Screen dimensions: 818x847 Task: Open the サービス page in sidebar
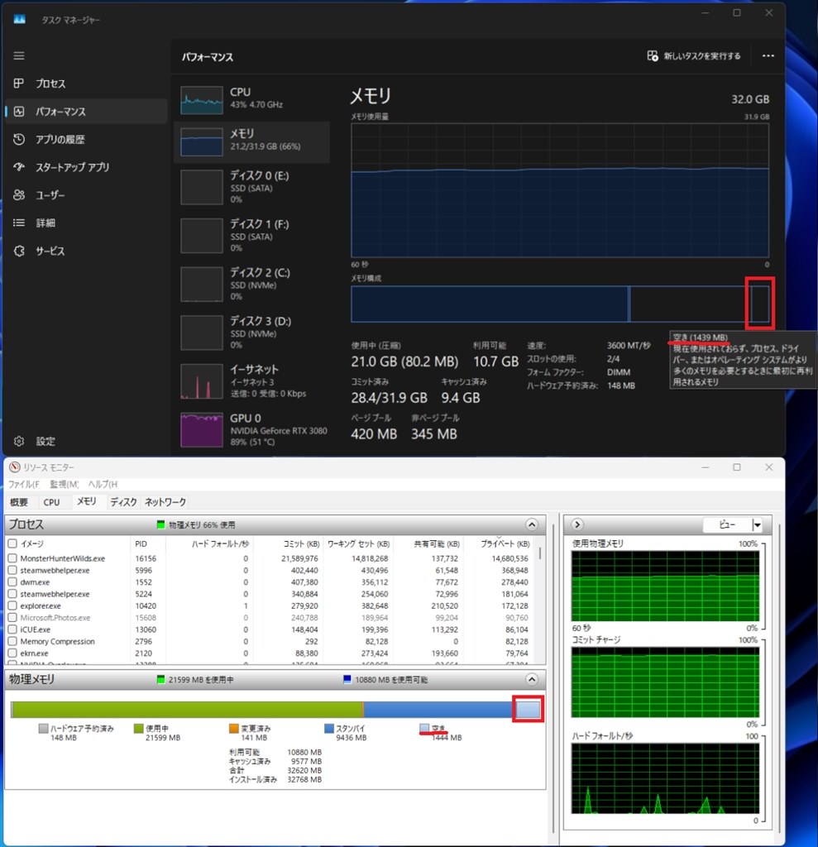coord(49,251)
